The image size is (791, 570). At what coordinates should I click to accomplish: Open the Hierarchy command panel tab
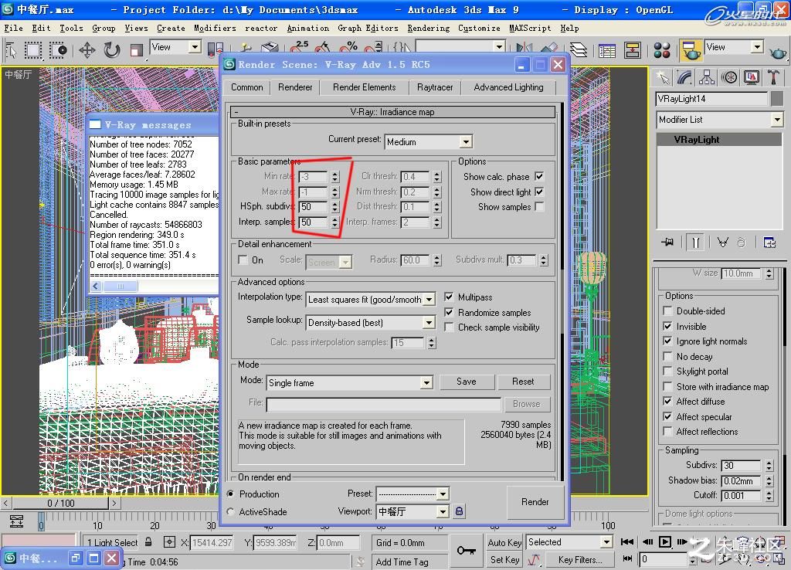coord(707,77)
